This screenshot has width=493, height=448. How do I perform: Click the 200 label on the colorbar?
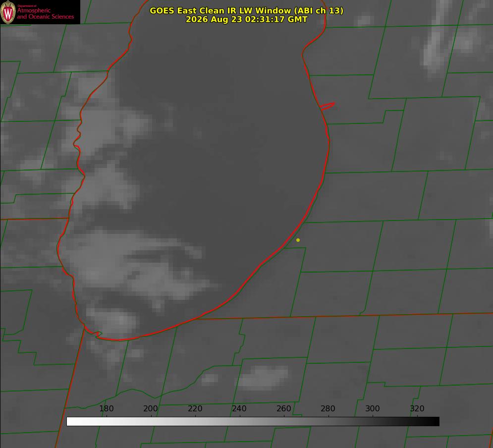point(151,408)
